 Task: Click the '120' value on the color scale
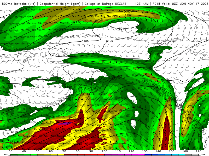pos(131,151)
